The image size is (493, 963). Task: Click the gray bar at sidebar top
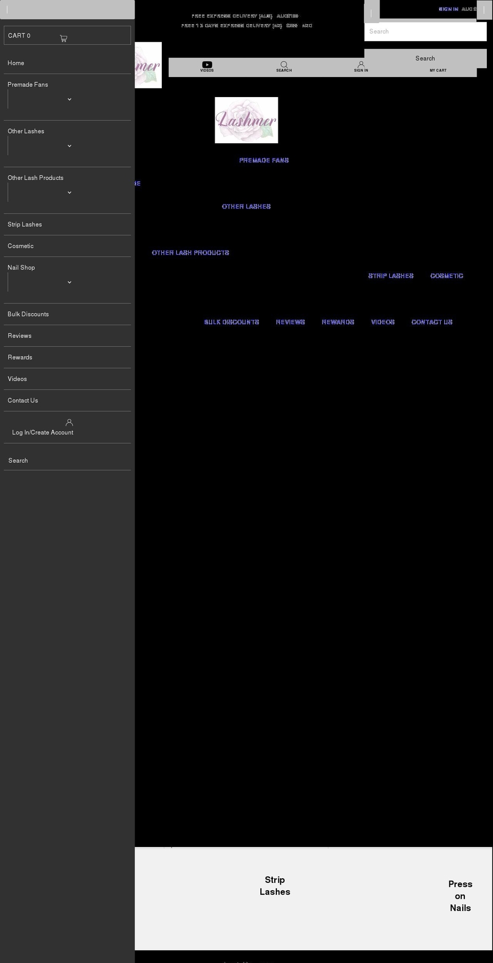click(67, 9)
